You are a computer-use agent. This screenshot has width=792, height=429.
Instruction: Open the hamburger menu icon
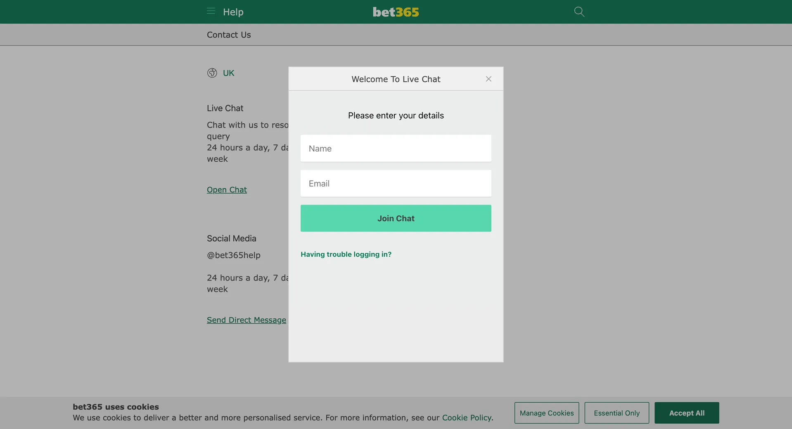point(211,12)
